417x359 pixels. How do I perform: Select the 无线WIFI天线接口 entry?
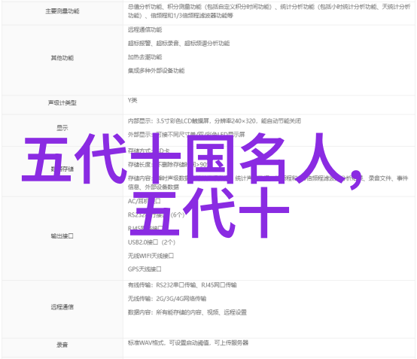(151, 256)
